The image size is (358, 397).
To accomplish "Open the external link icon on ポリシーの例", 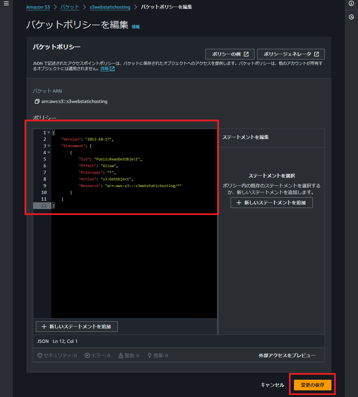I will pyautogui.click(x=247, y=54).
